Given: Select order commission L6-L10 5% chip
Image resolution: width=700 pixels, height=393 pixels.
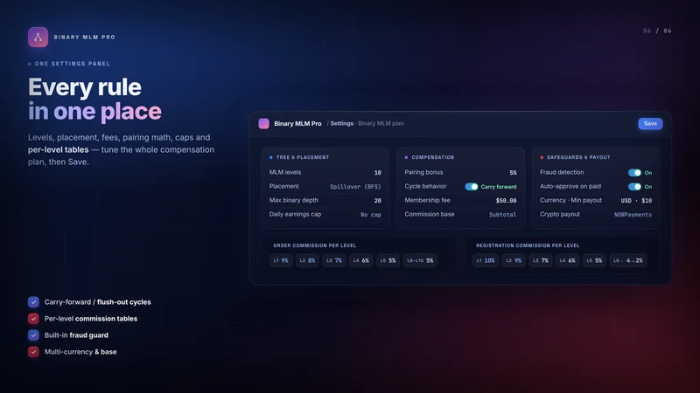Looking at the screenshot, I should [x=420, y=260].
